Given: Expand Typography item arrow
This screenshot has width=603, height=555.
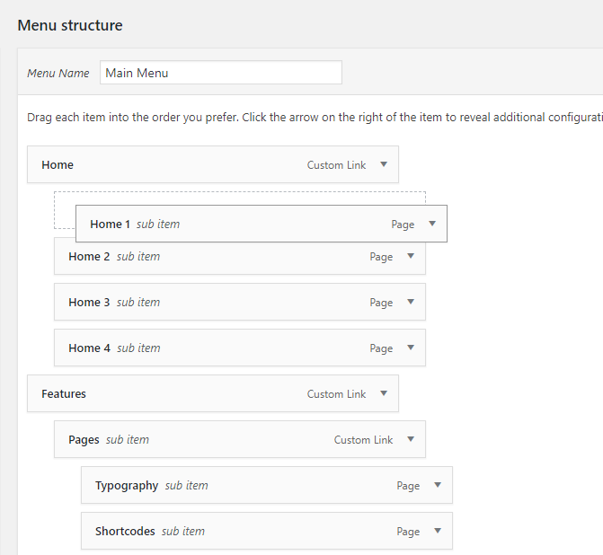Looking at the screenshot, I should (x=438, y=486).
